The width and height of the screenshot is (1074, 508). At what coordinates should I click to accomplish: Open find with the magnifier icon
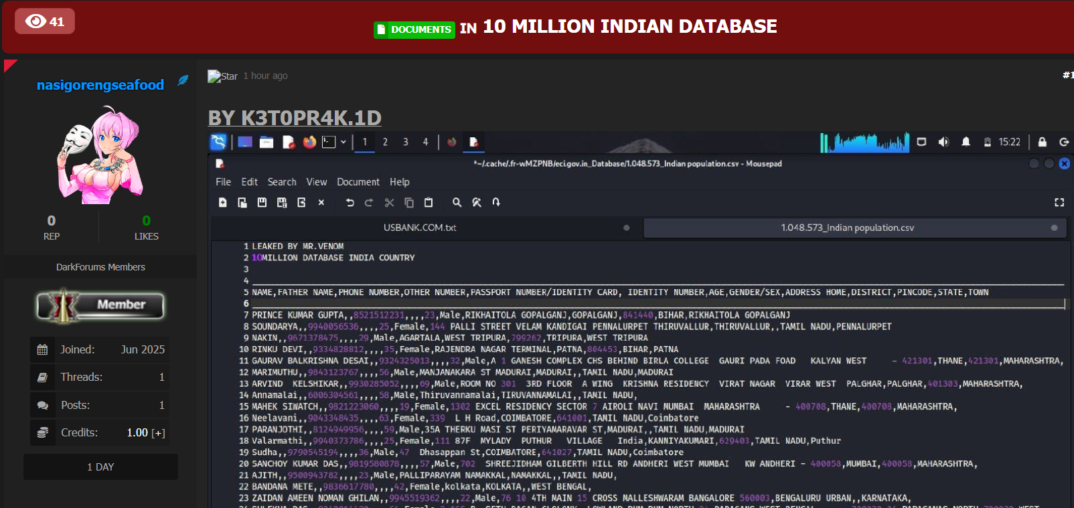click(x=457, y=203)
